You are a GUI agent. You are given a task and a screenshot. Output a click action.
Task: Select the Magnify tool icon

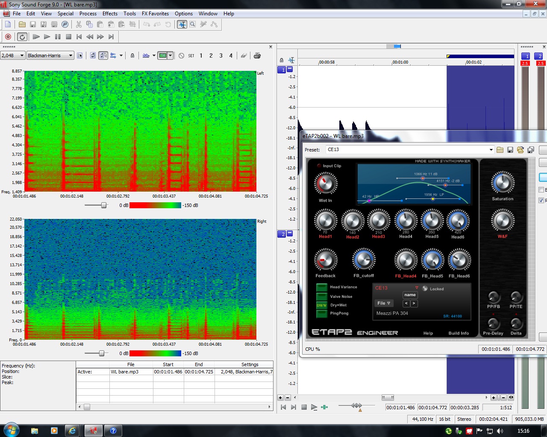(193, 24)
